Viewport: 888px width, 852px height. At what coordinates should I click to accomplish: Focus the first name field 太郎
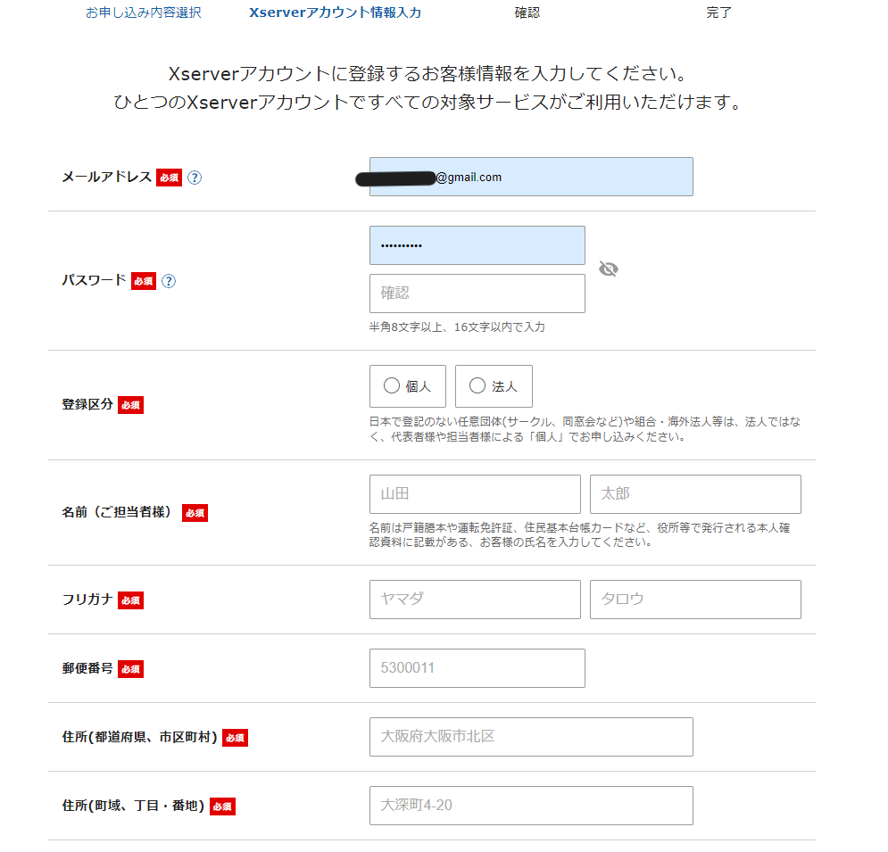[x=695, y=494]
